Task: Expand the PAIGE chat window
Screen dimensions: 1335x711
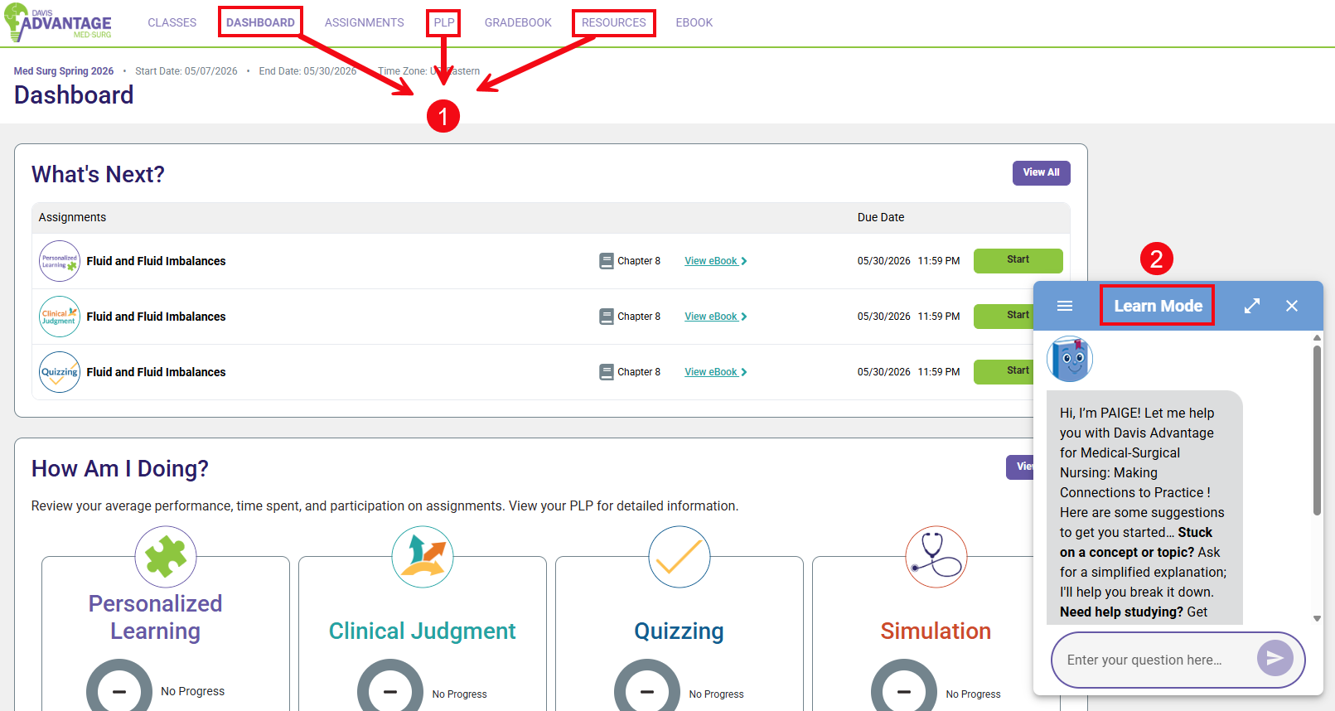Action: [x=1252, y=306]
